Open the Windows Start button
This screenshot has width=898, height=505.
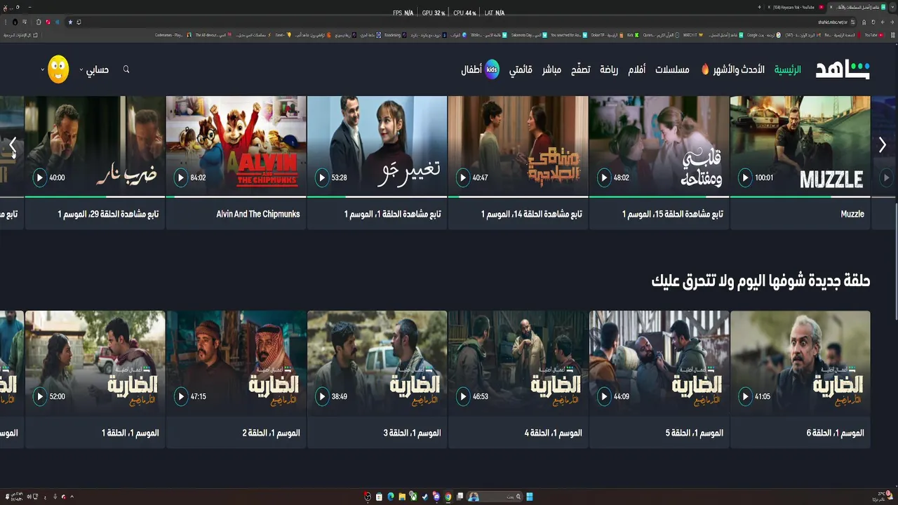point(530,497)
